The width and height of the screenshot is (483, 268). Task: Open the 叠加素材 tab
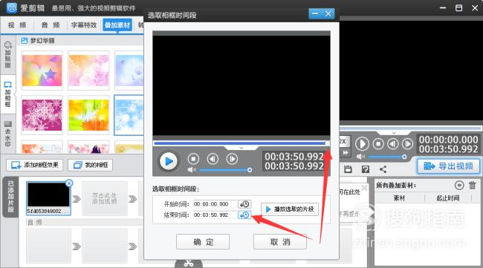117,25
